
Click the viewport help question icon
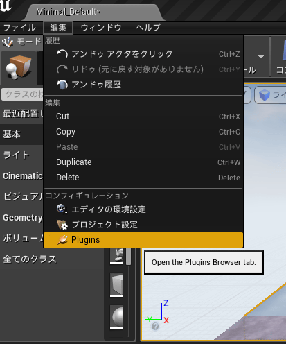[x=155, y=327]
